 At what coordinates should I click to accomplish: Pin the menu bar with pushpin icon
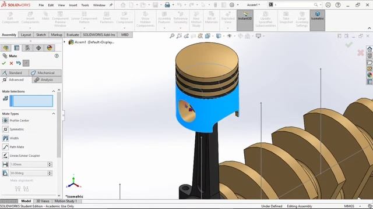(111, 5)
